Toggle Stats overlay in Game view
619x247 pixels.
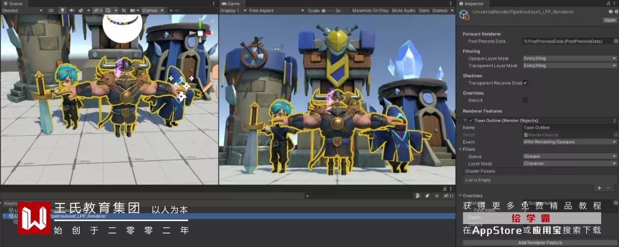click(x=424, y=11)
